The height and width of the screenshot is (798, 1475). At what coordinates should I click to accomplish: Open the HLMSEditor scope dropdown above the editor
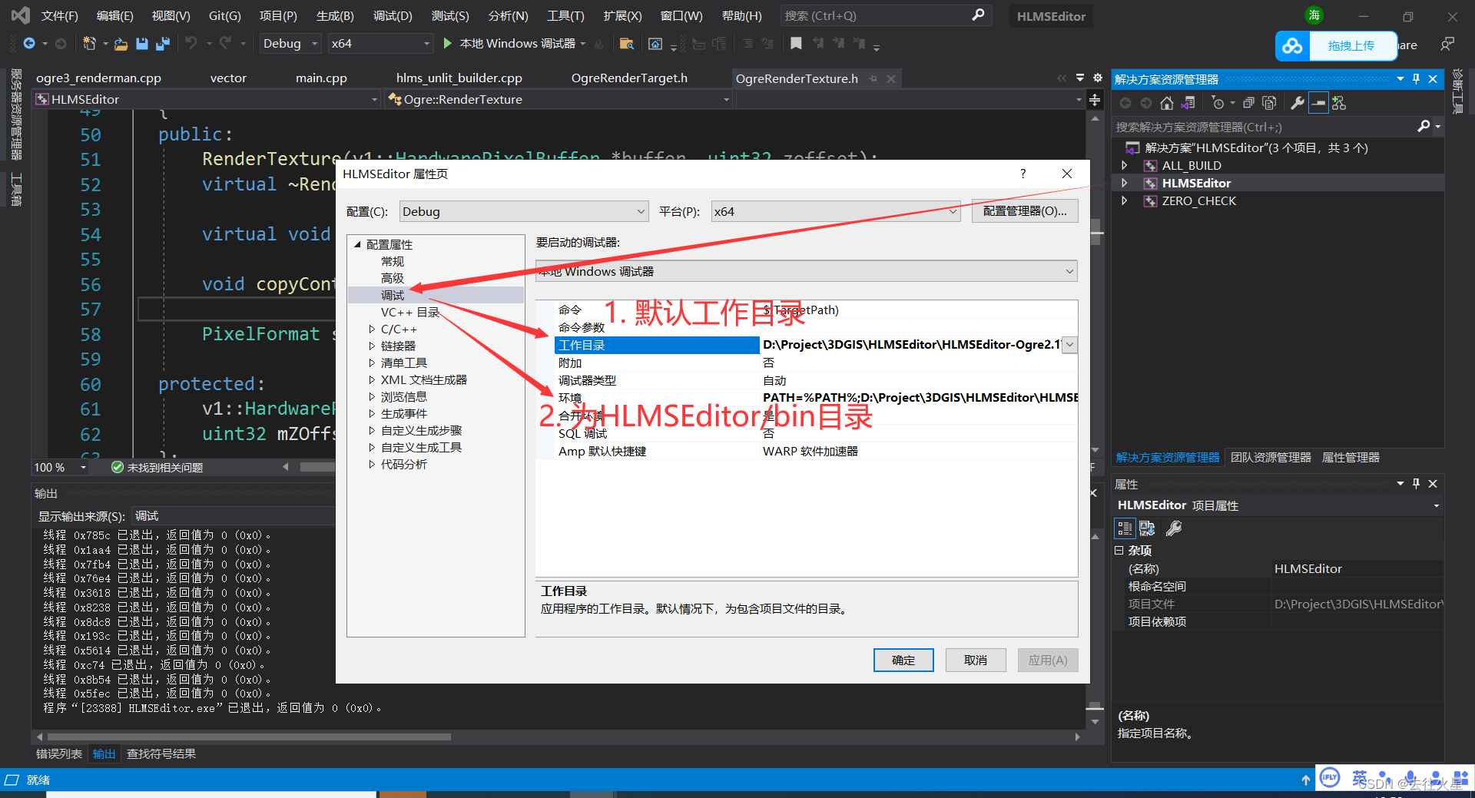[206, 99]
